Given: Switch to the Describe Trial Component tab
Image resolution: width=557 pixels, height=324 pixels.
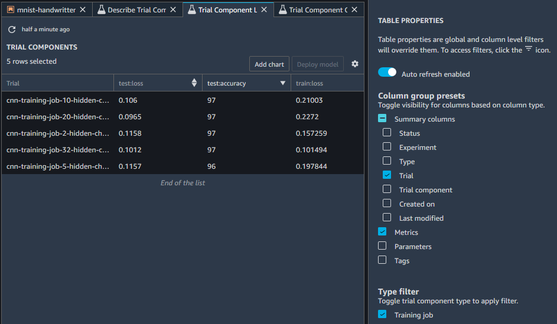Looking at the screenshot, I should (136, 10).
